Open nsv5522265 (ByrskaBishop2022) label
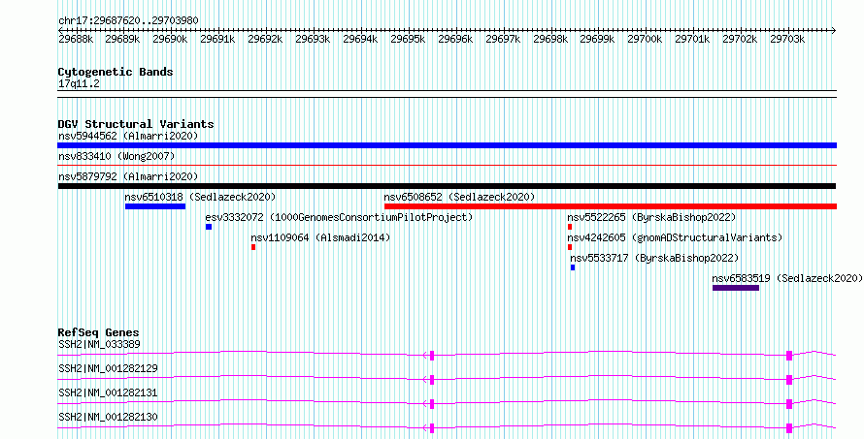Image resolution: width=864 pixels, height=439 pixels. 651,217
